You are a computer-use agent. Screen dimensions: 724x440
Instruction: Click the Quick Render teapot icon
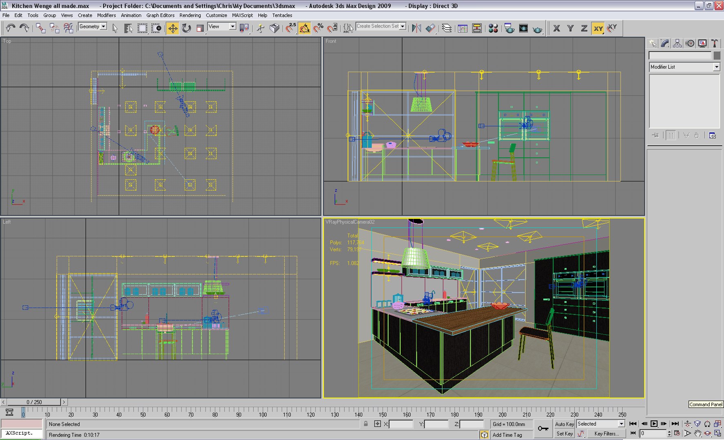[x=537, y=29]
